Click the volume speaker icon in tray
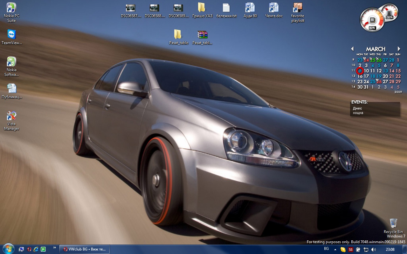This screenshot has width=407, height=254. pos(373,250)
